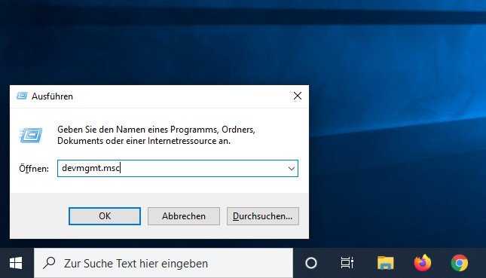Viewport: 486px width, 278px height.
Task: Launch Firefox from the taskbar
Action: [423, 263]
